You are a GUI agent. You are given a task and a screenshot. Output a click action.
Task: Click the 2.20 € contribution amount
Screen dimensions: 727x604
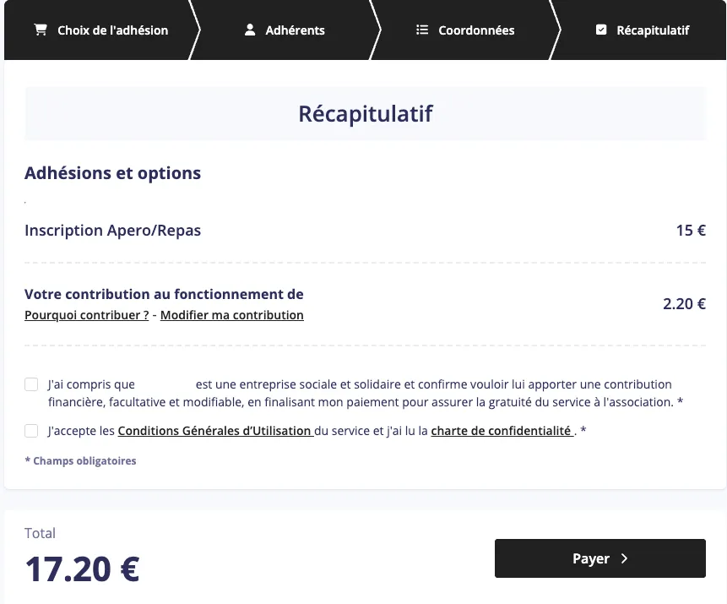[x=684, y=304]
